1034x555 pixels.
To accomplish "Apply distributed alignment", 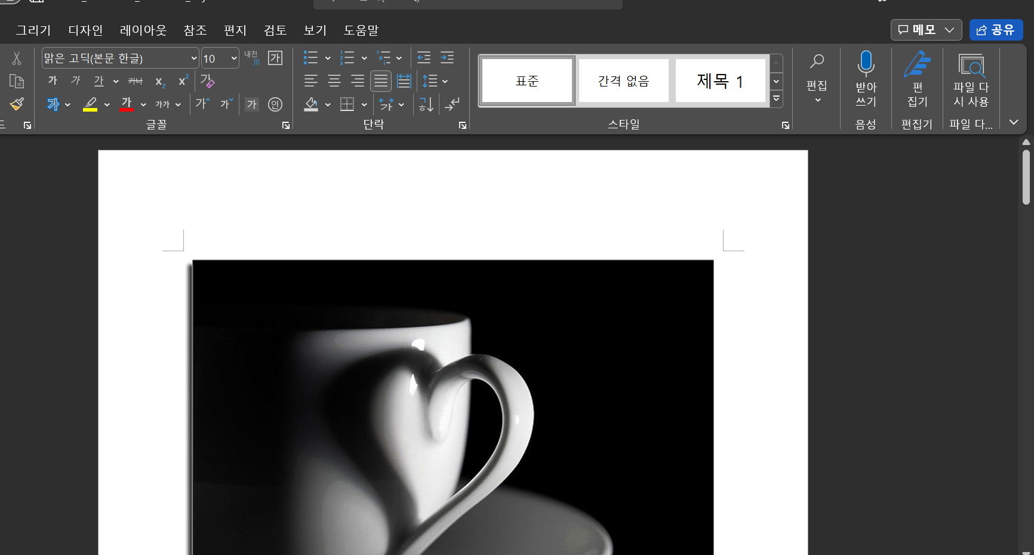I will click(404, 81).
